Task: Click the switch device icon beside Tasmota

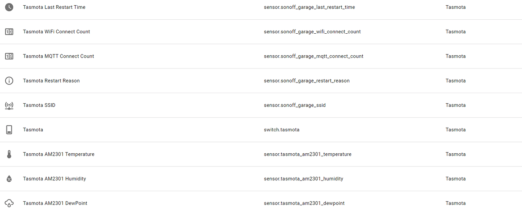Action: click(x=9, y=130)
